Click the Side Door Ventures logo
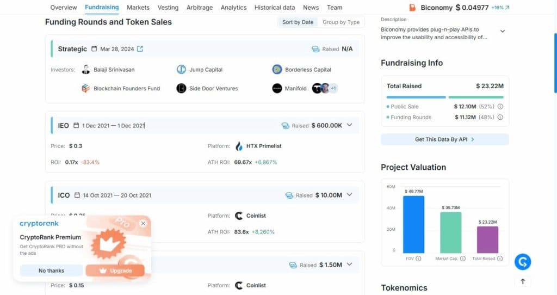The height and width of the screenshot is (295, 557). (x=181, y=88)
